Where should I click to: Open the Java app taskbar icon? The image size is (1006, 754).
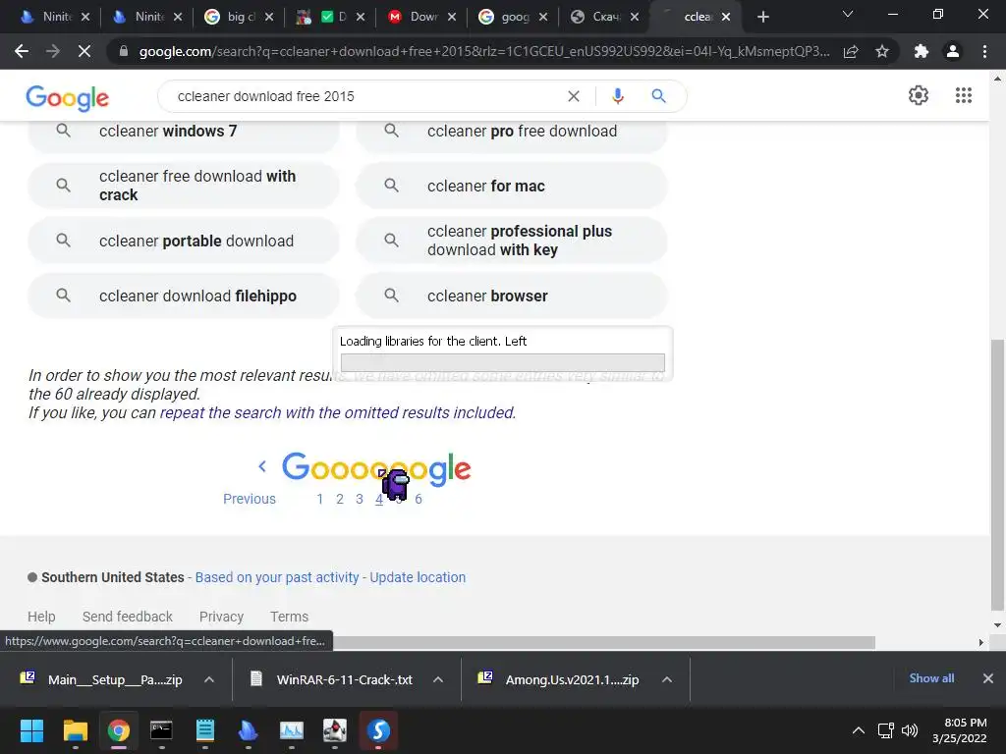[334, 730]
